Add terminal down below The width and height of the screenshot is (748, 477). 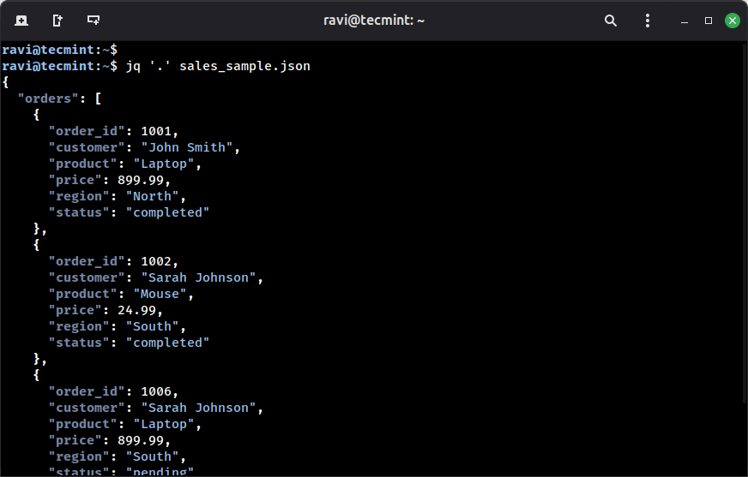pos(93,20)
